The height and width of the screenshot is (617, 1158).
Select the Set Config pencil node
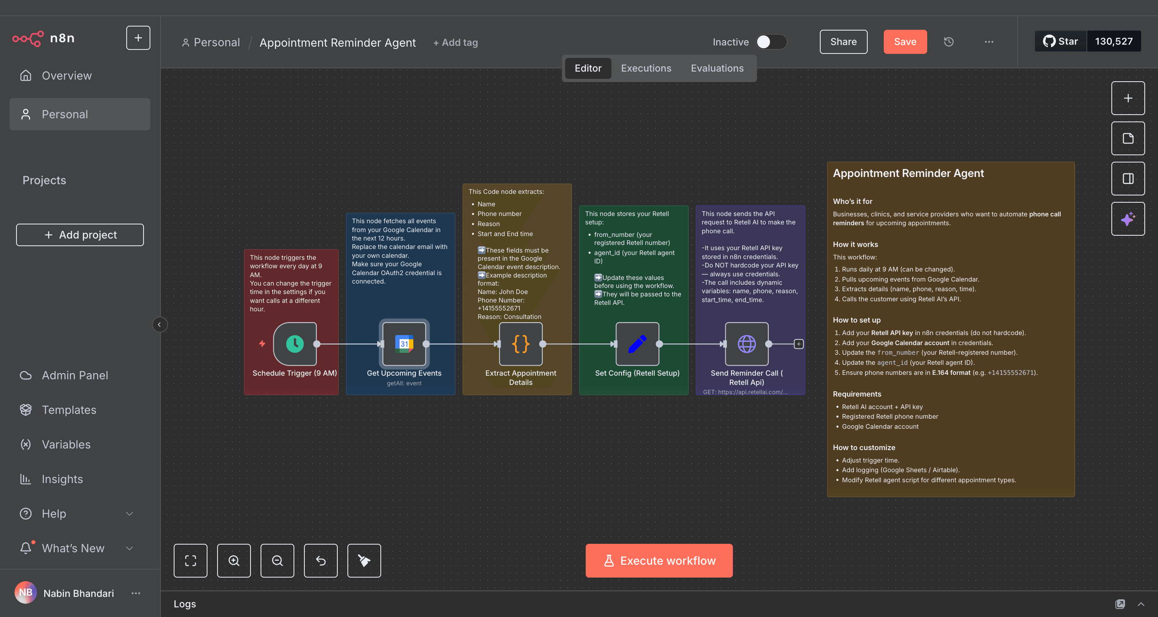tap(637, 344)
